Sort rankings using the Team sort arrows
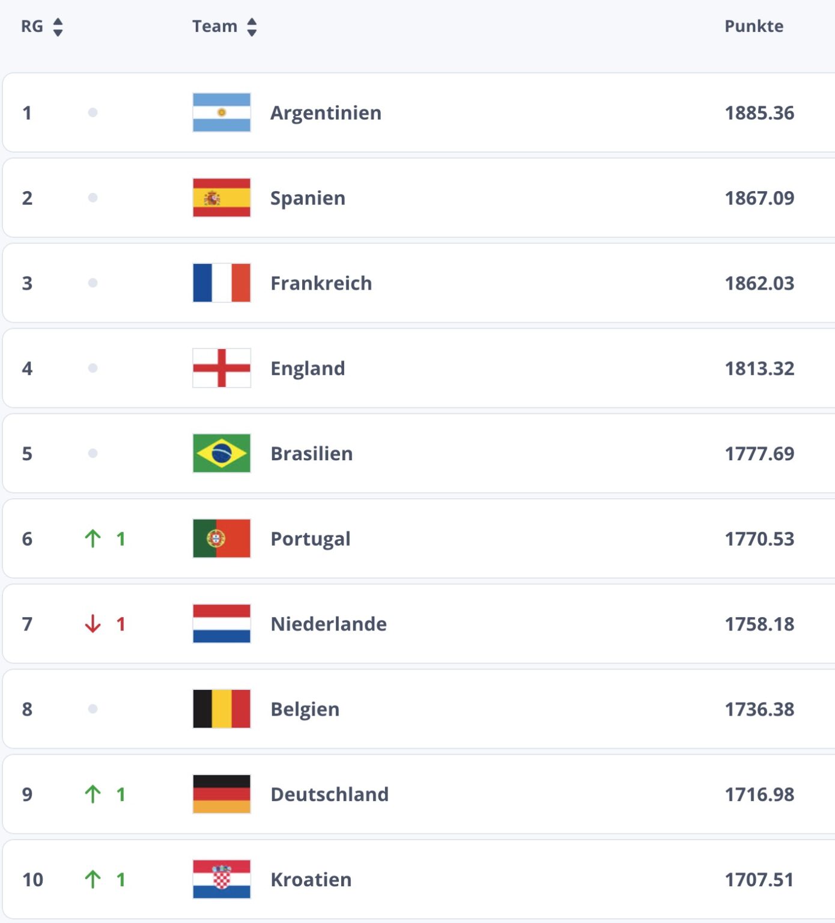The image size is (835, 923). [253, 26]
